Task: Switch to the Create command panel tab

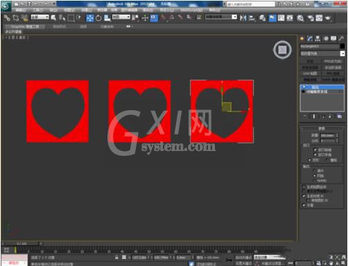Action: click(302, 39)
